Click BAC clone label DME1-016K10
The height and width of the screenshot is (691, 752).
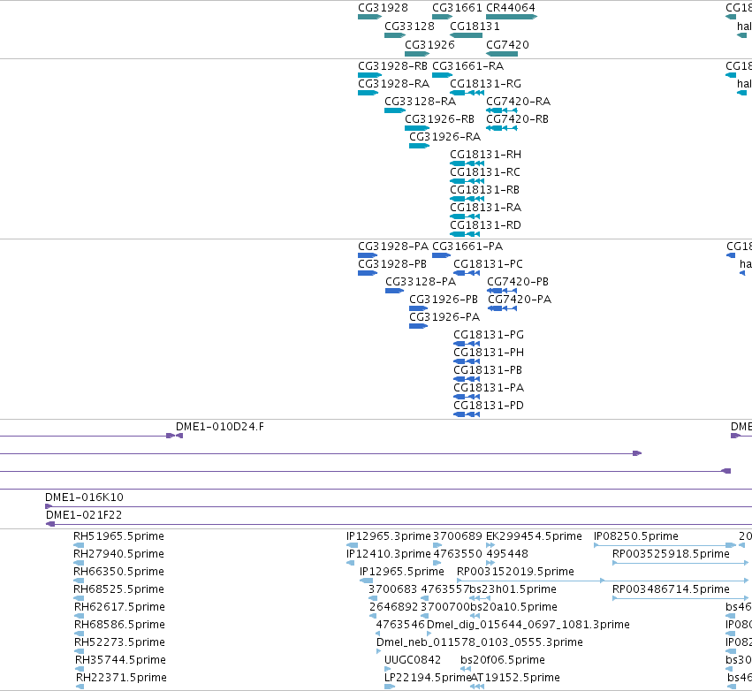tap(84, 497)
